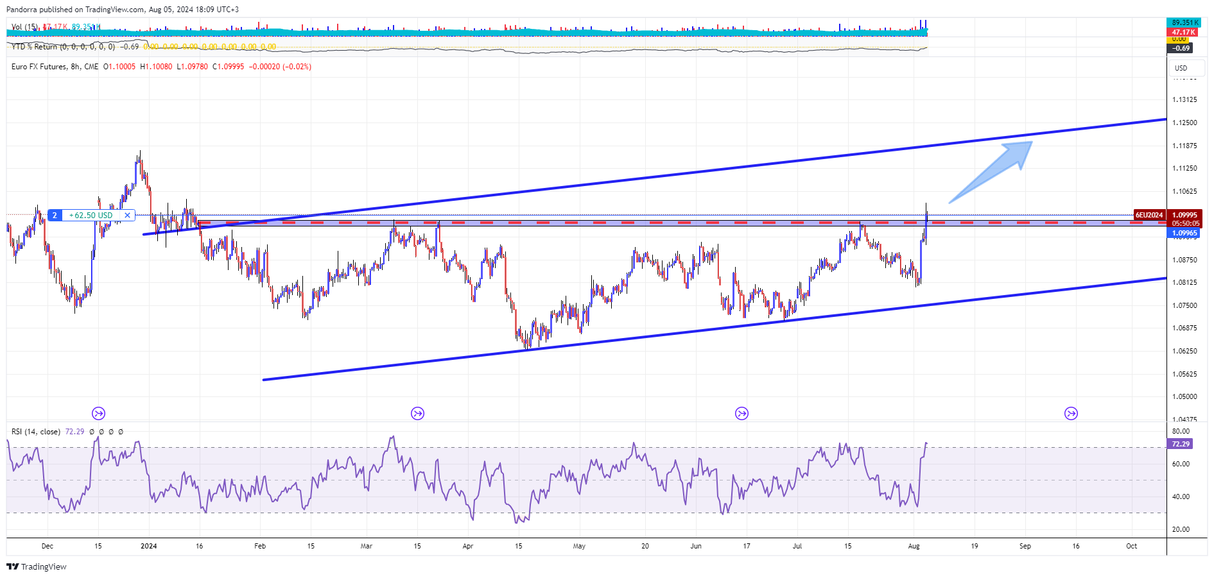
Task: Click the 05:50:05 bar countdown timer
Action: (1184, 223)
